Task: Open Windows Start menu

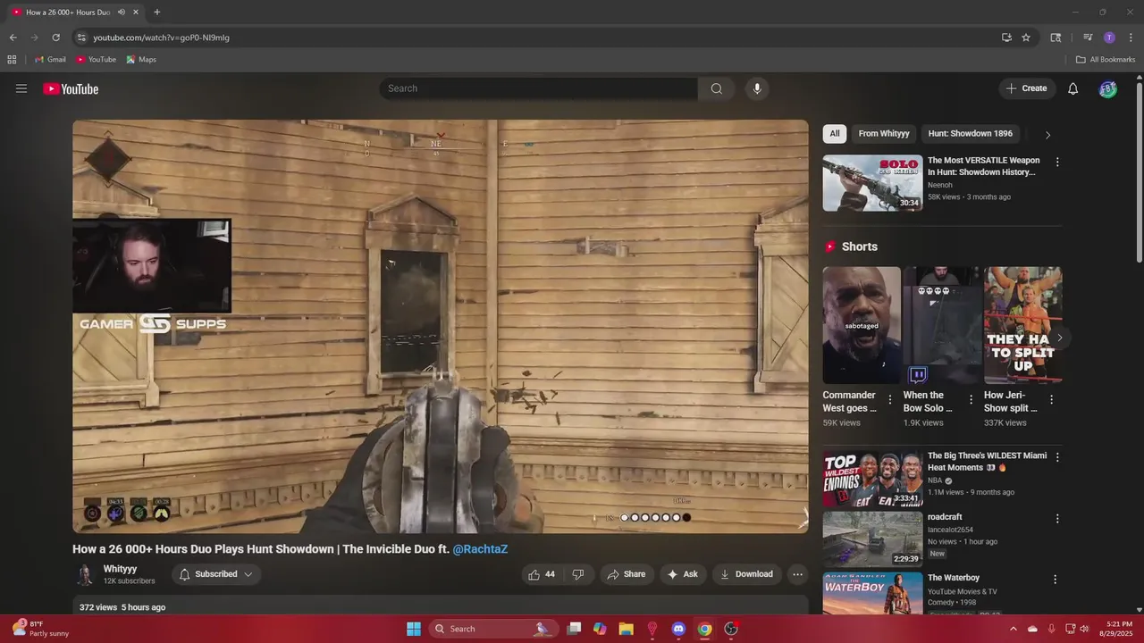Action: 414,629
